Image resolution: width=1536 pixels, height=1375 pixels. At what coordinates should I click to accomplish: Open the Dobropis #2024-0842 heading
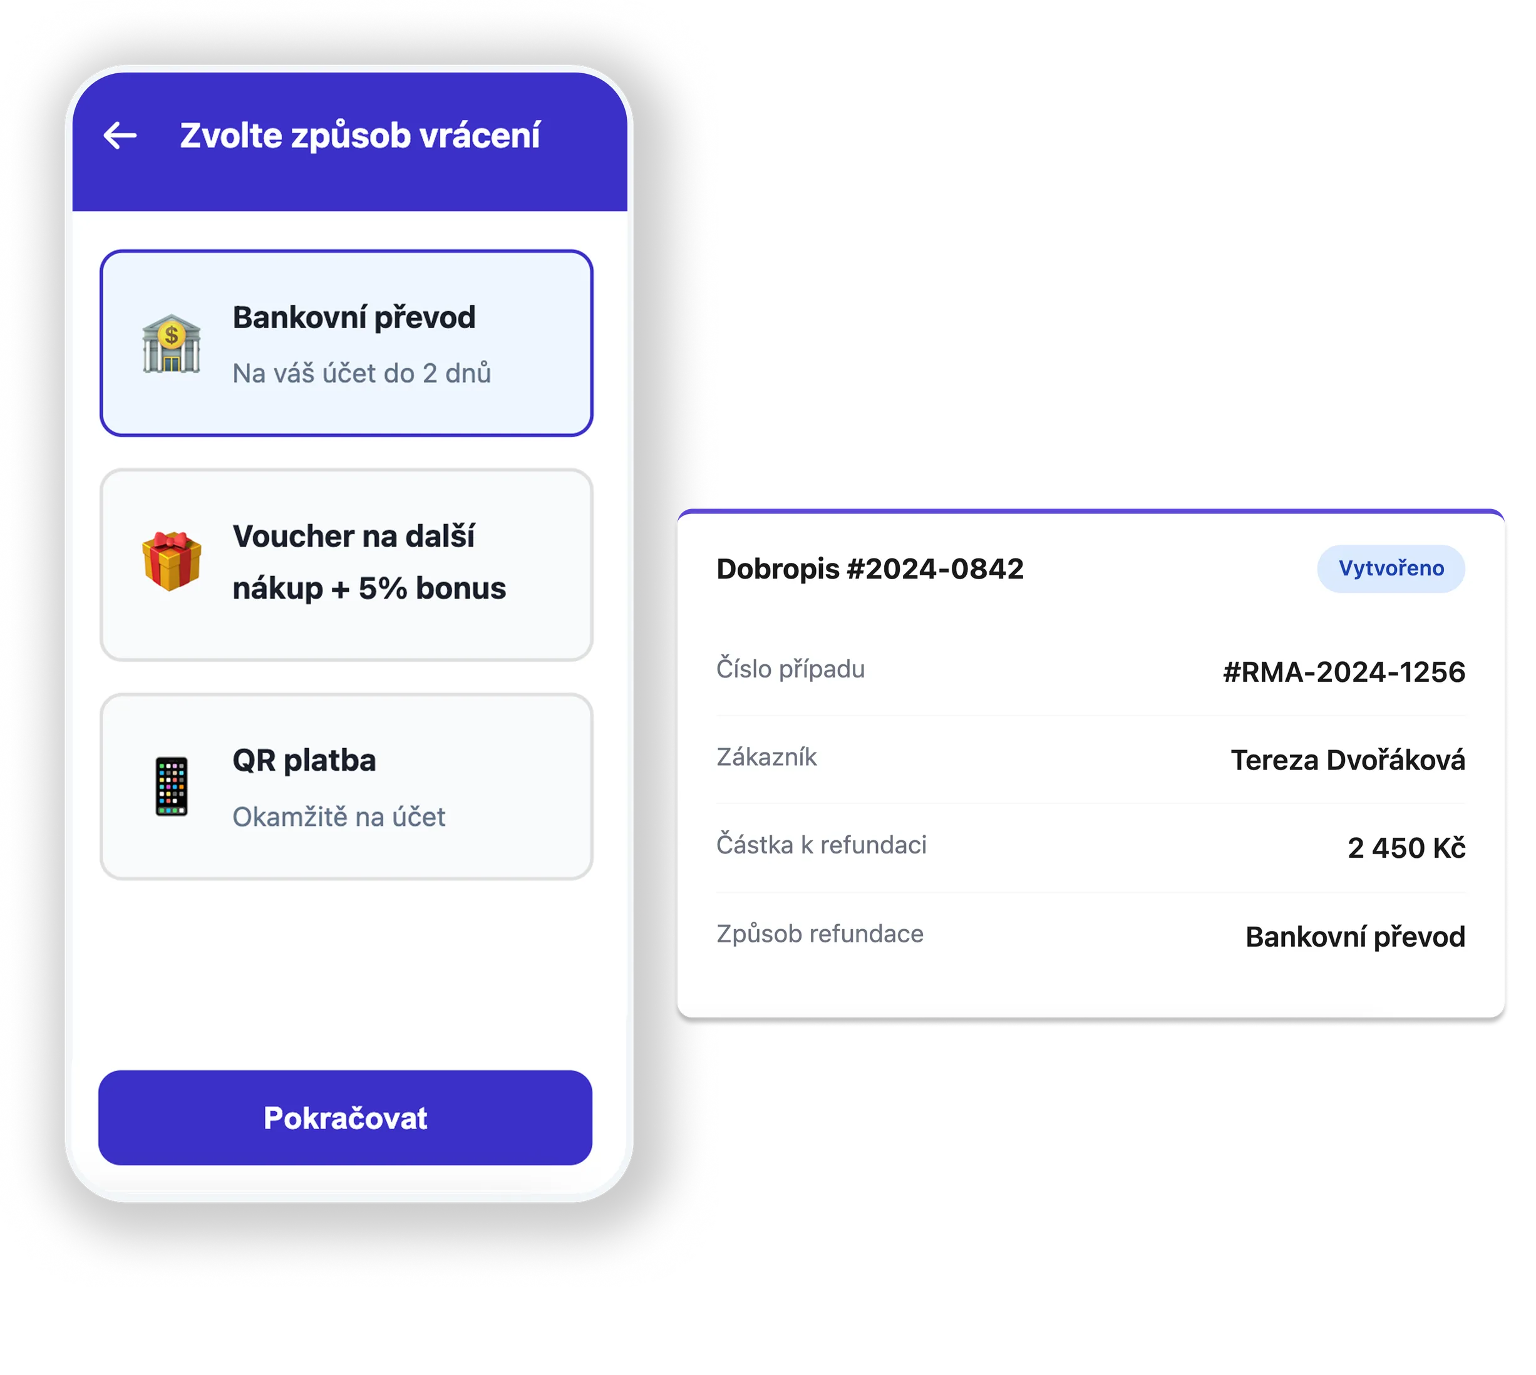pyautogui.click(x=870, y=569)
